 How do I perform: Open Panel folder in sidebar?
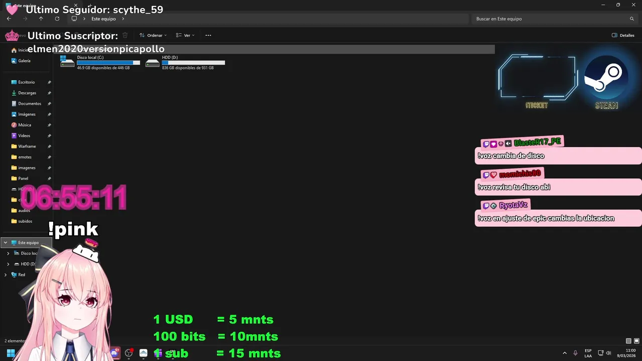click(x=23, y=178)
